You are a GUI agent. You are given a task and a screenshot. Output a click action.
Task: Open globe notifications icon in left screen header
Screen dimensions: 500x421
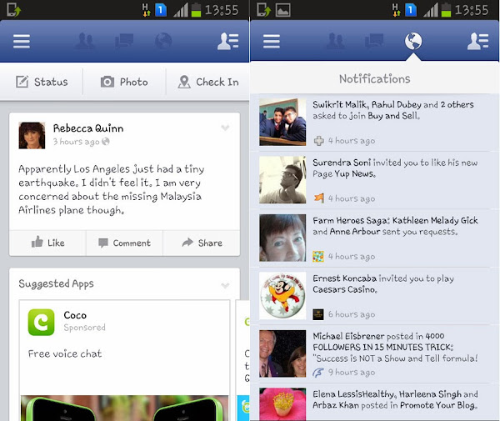click(163, 41)
